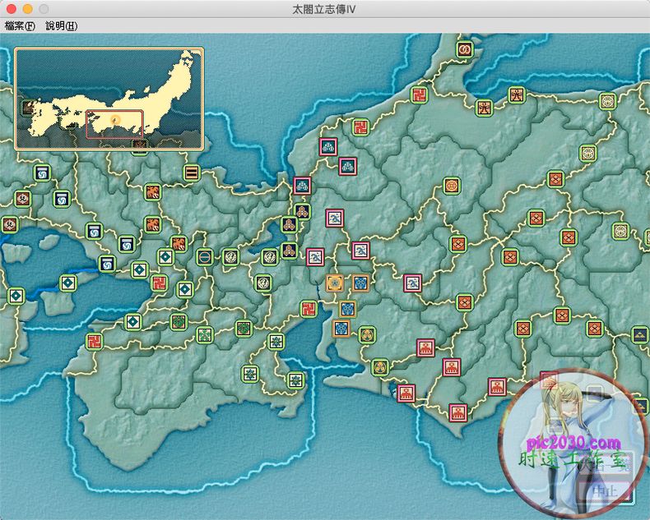
Task: Click the Japan overview minimap
Action: click(x=109, y=99)
